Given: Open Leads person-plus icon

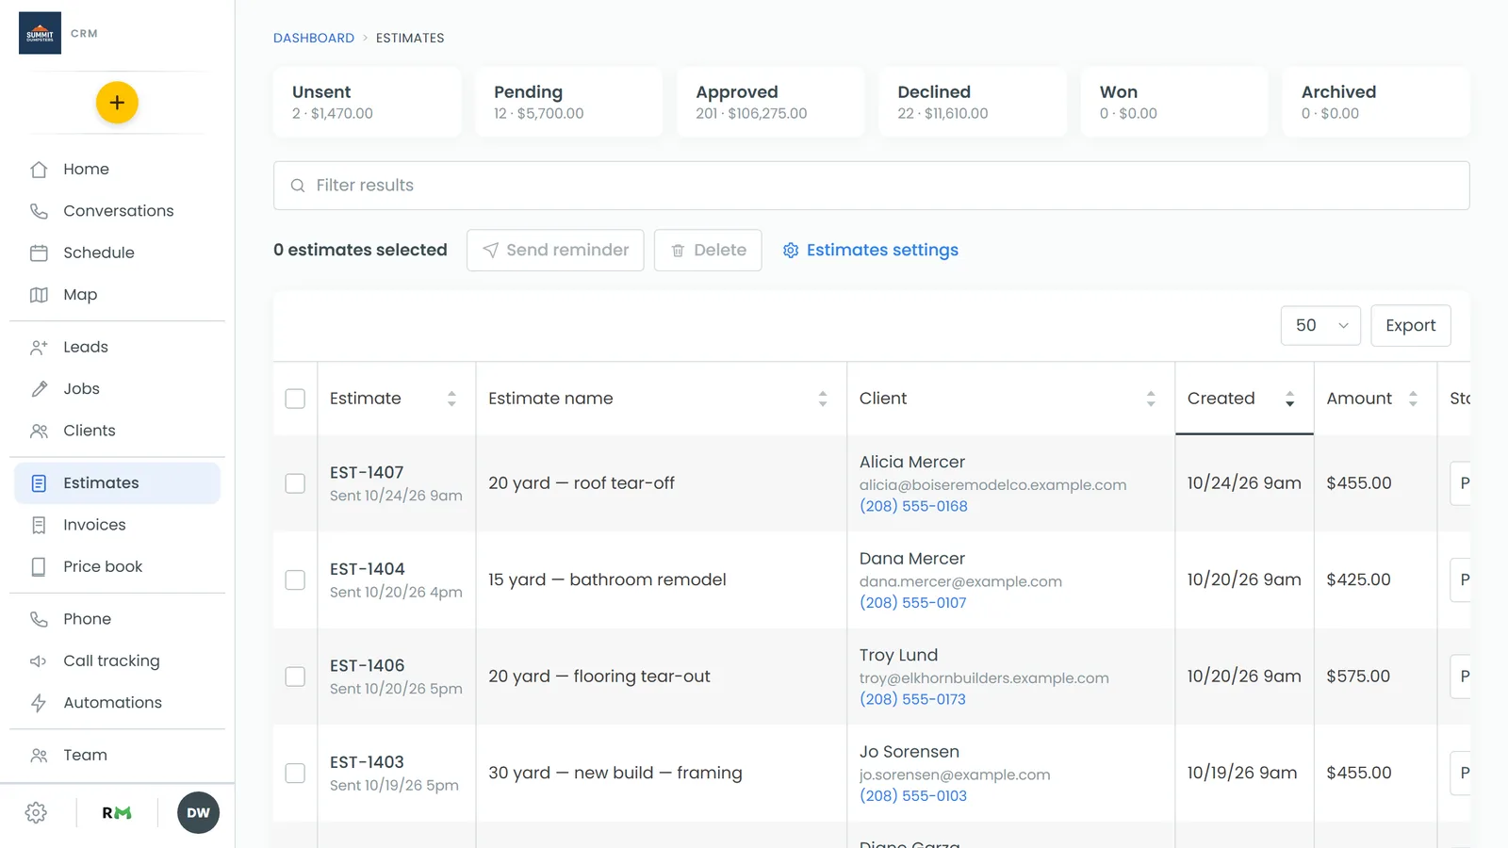Looking at the screenshot, I should click(x=39, y=347).
